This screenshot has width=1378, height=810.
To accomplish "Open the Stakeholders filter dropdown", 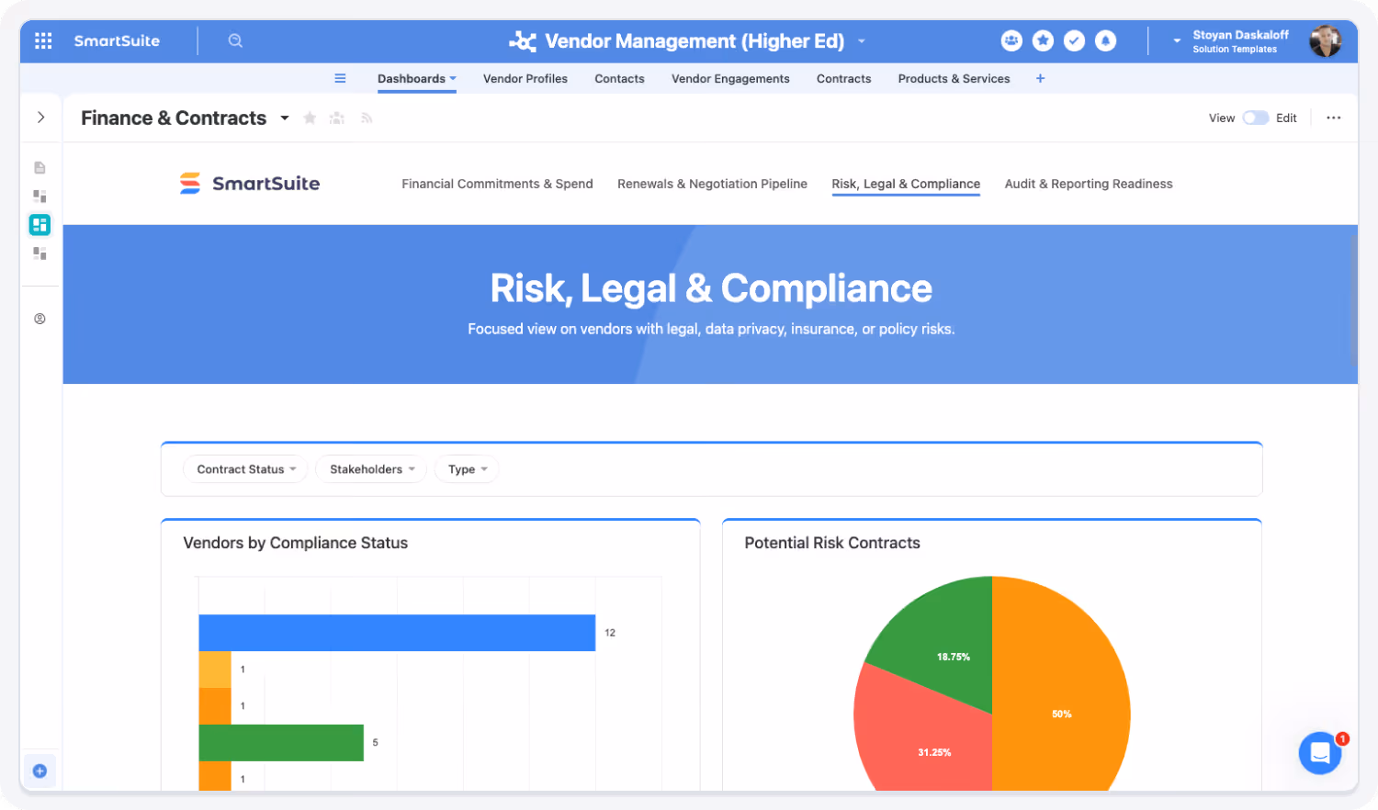I will [371, 469].
